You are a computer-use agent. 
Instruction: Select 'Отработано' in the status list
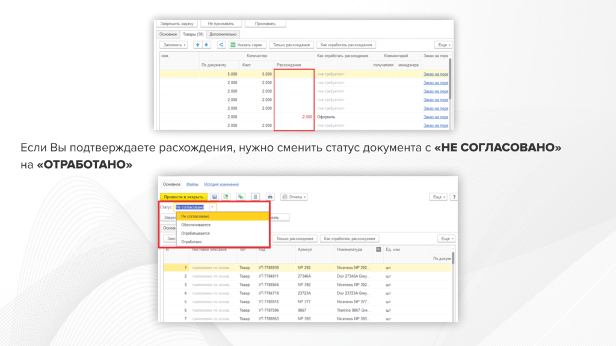(223, 242)
